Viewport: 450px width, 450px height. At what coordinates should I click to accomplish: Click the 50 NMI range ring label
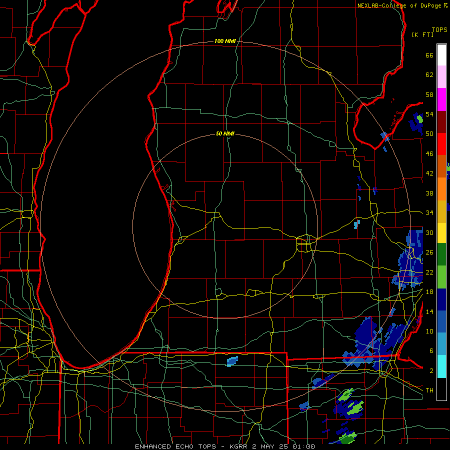225,133
